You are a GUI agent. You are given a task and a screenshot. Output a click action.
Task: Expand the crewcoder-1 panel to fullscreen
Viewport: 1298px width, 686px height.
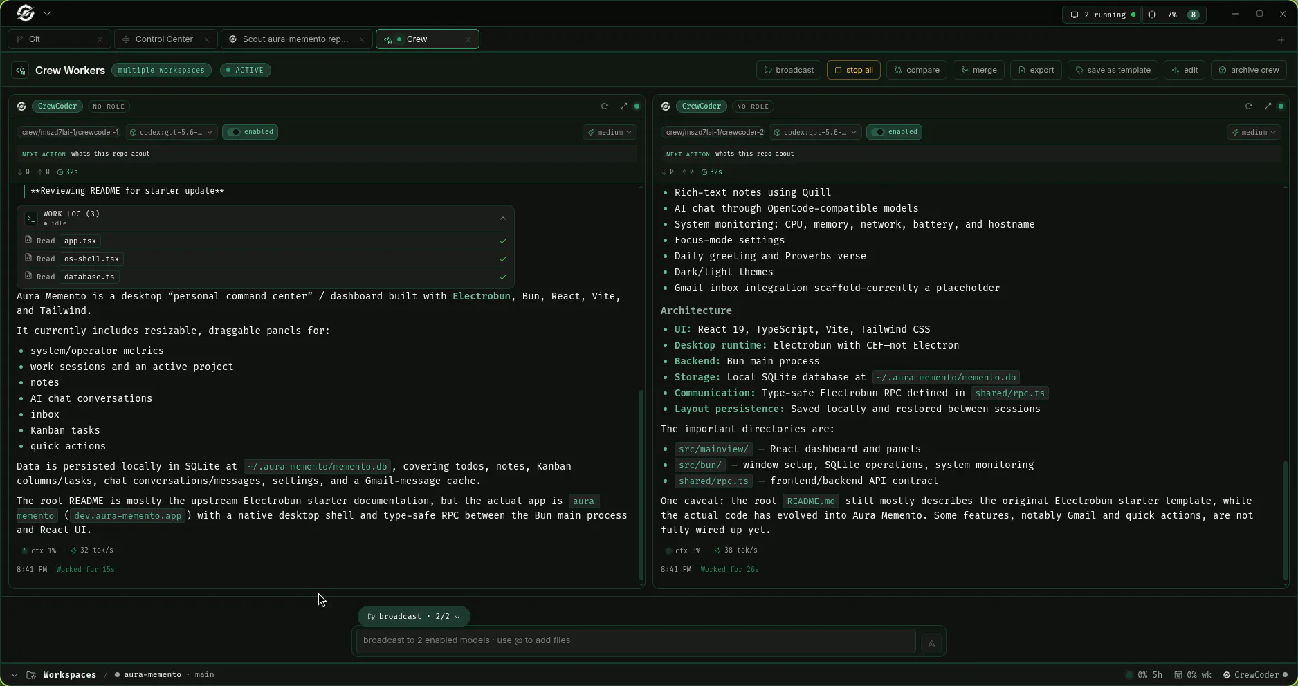623,106
